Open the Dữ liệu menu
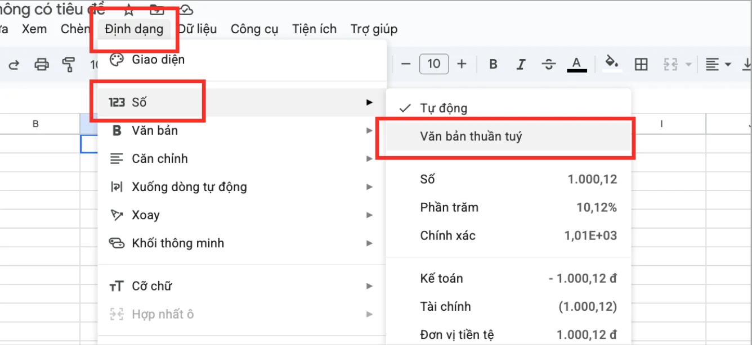 (198, 29)
